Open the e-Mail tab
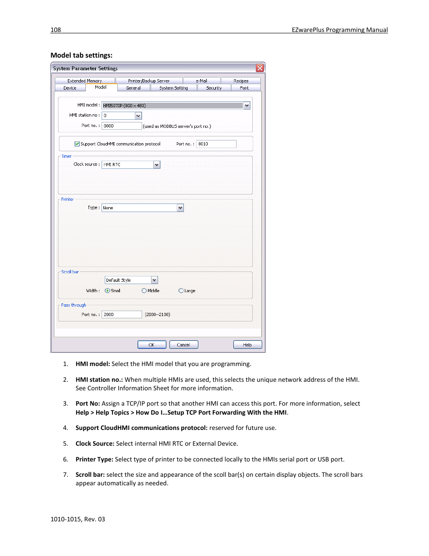Image resolution: width=429 pixels, height=556 pixels. tap(201, 81)
